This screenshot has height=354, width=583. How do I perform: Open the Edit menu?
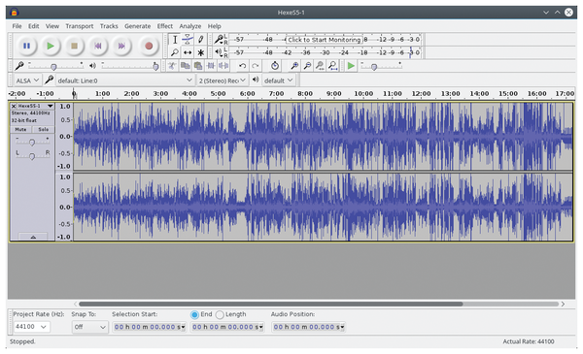pyautogui.click(x=33, y=26)
